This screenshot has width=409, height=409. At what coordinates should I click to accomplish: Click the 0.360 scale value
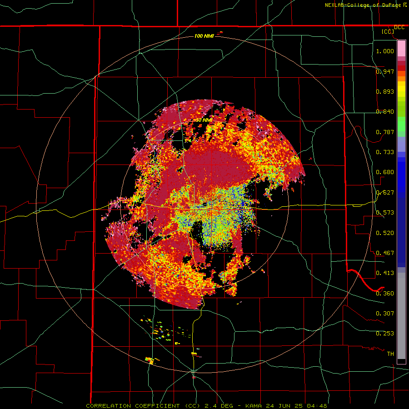(385, 294)
